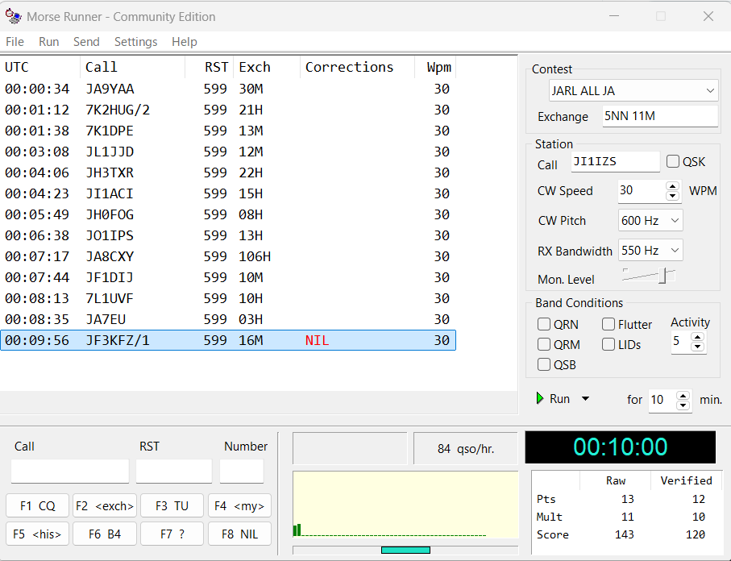
Task: Click the teal RIT bandwidth indicator bar
Action: click(x=405, y=551)
